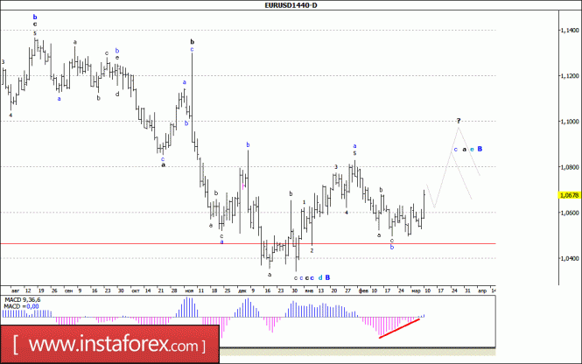Click the 1,0800 price axis label
This screenshot has height=364, width=582.
click(x=570, y=167)
